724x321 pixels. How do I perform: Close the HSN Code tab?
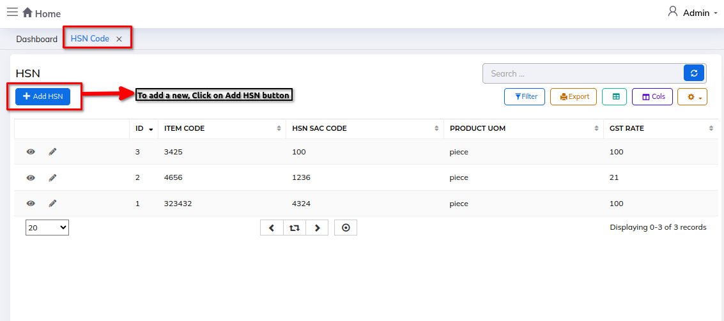(x=119, y=39)
